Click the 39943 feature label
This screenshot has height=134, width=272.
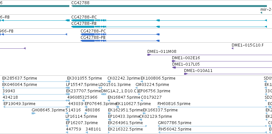click(9, 91)
